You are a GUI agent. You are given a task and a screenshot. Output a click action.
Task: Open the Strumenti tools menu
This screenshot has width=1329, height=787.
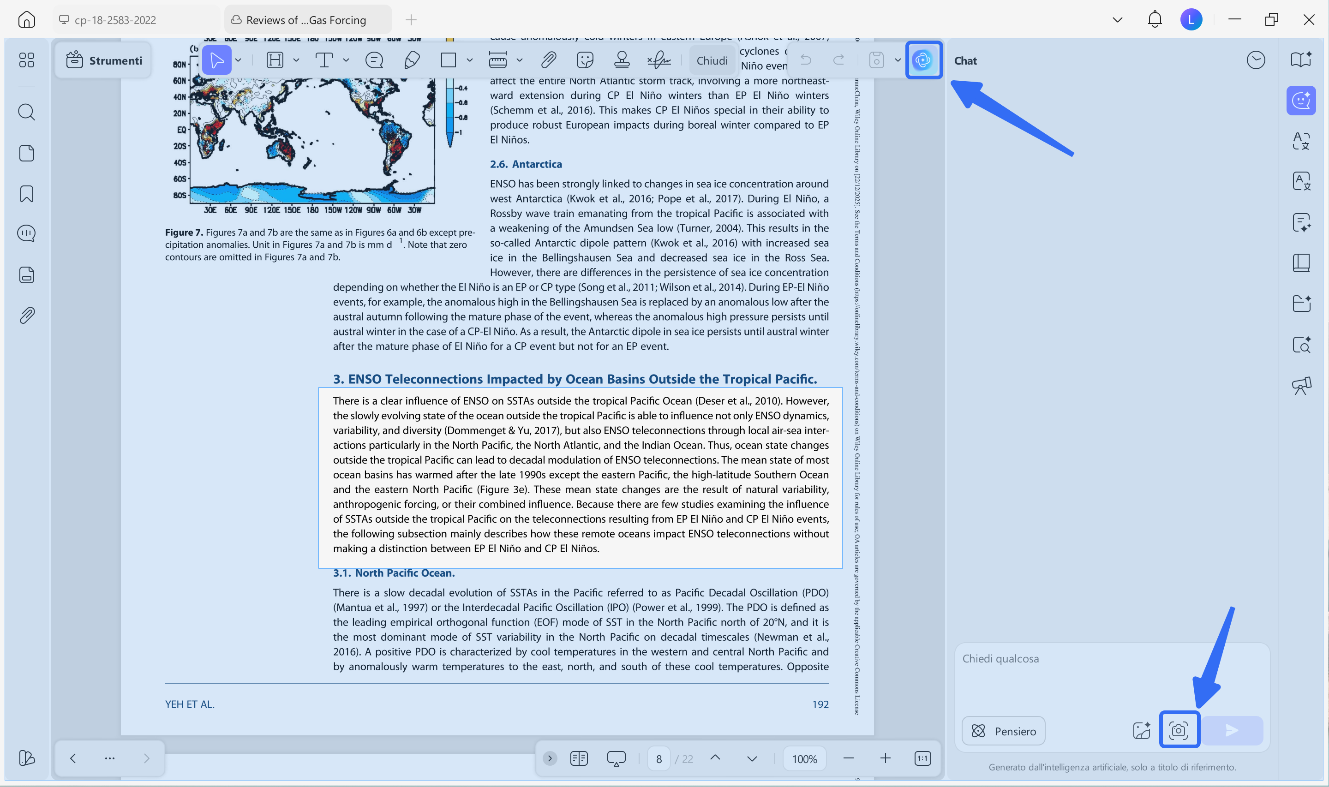pos(104,60)
